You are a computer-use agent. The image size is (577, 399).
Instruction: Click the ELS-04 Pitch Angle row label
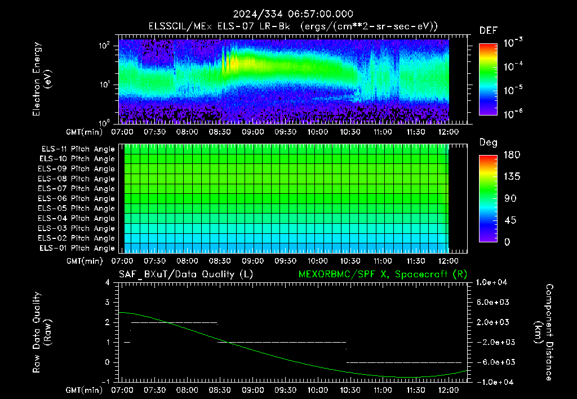[x=77, y=218]
